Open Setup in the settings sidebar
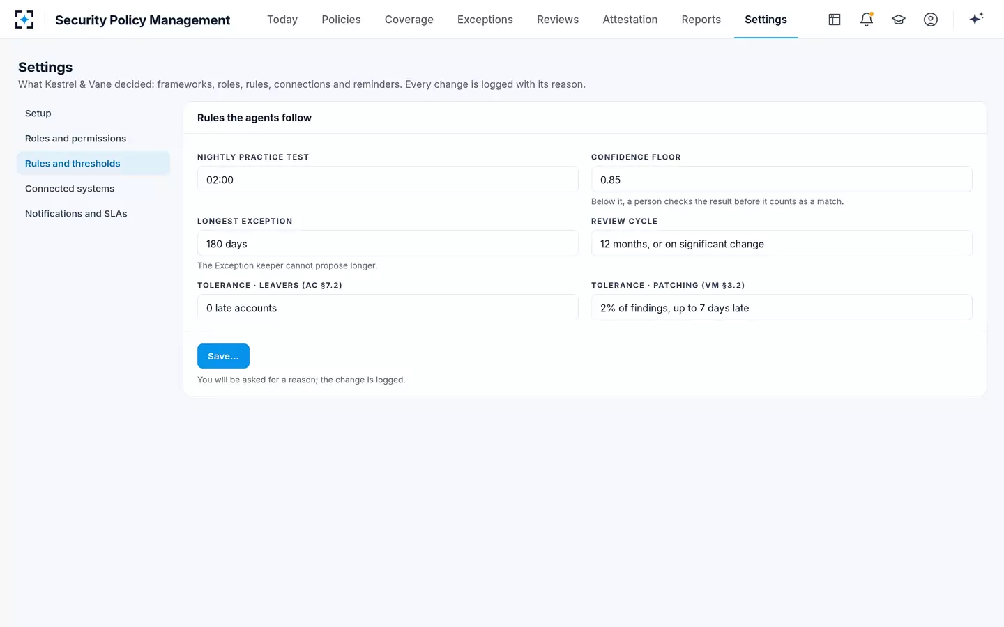Image resolution: width=1004 pixels, height=627 pixels. coord(93,114)
